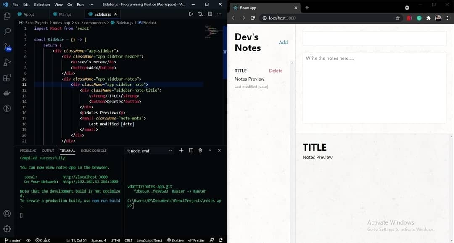Open the Selection menu
Screen dimensions: 454x243
(x=42, y=5)
